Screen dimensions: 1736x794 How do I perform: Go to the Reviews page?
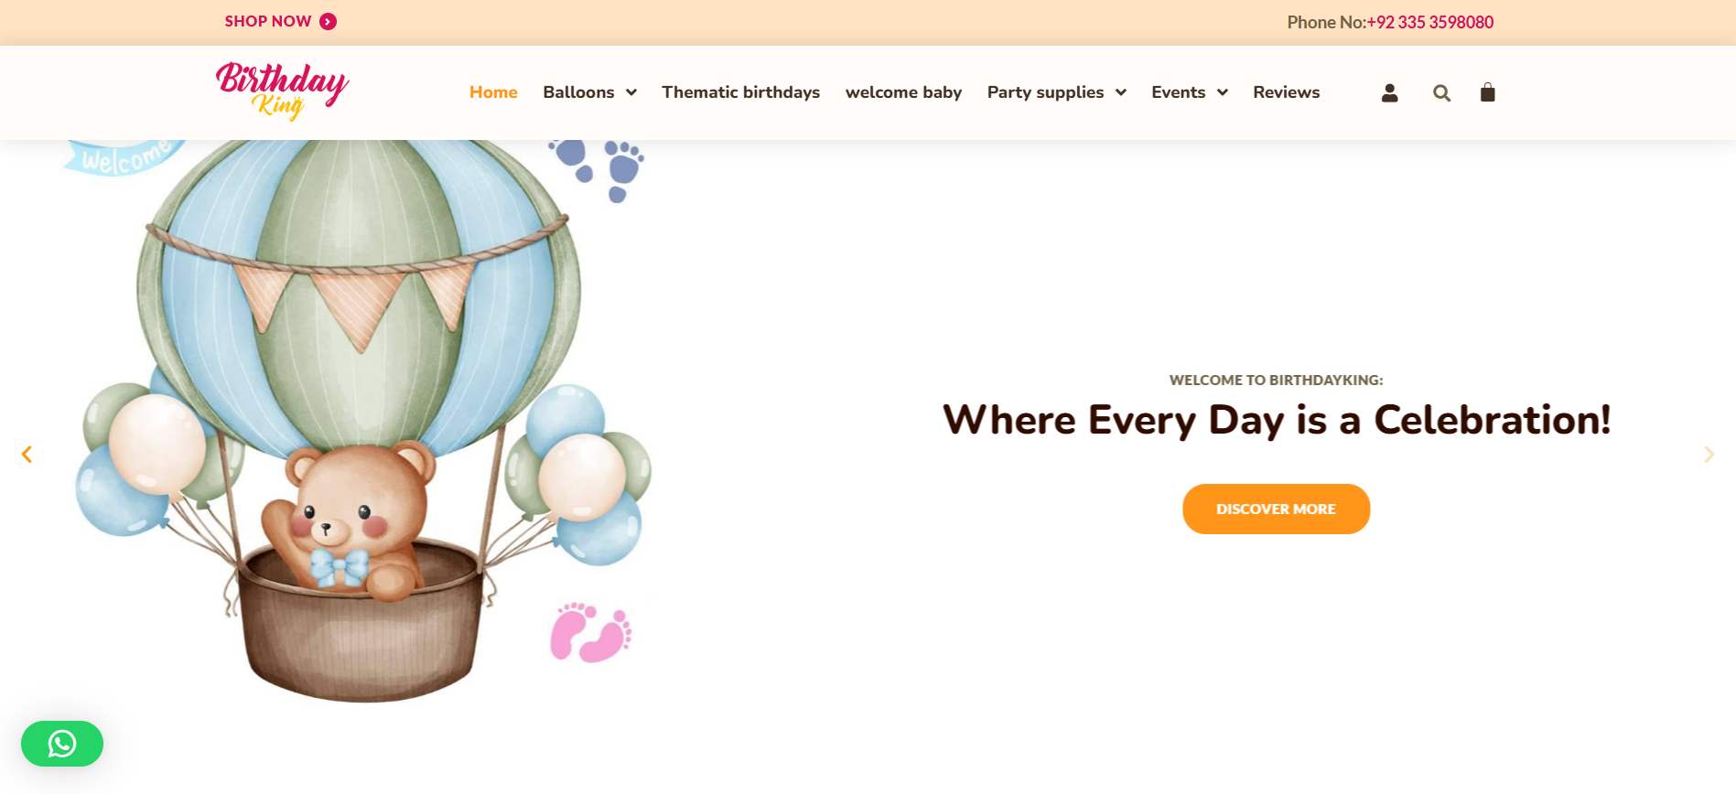pyautogui.click(x=1286, y=92)
